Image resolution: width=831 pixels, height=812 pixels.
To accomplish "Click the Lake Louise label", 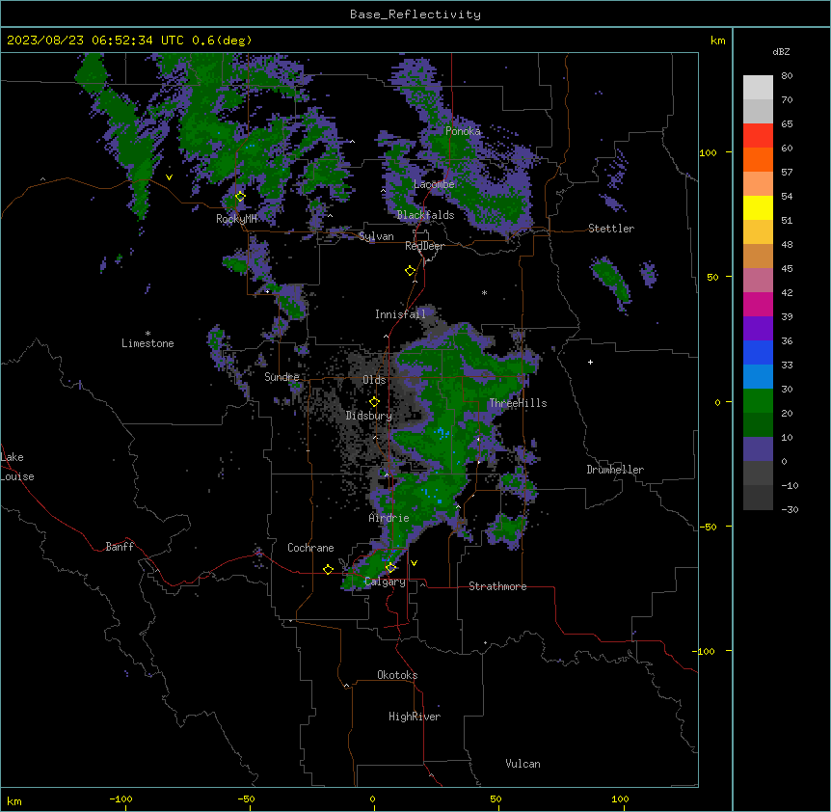I will [17, 467].
